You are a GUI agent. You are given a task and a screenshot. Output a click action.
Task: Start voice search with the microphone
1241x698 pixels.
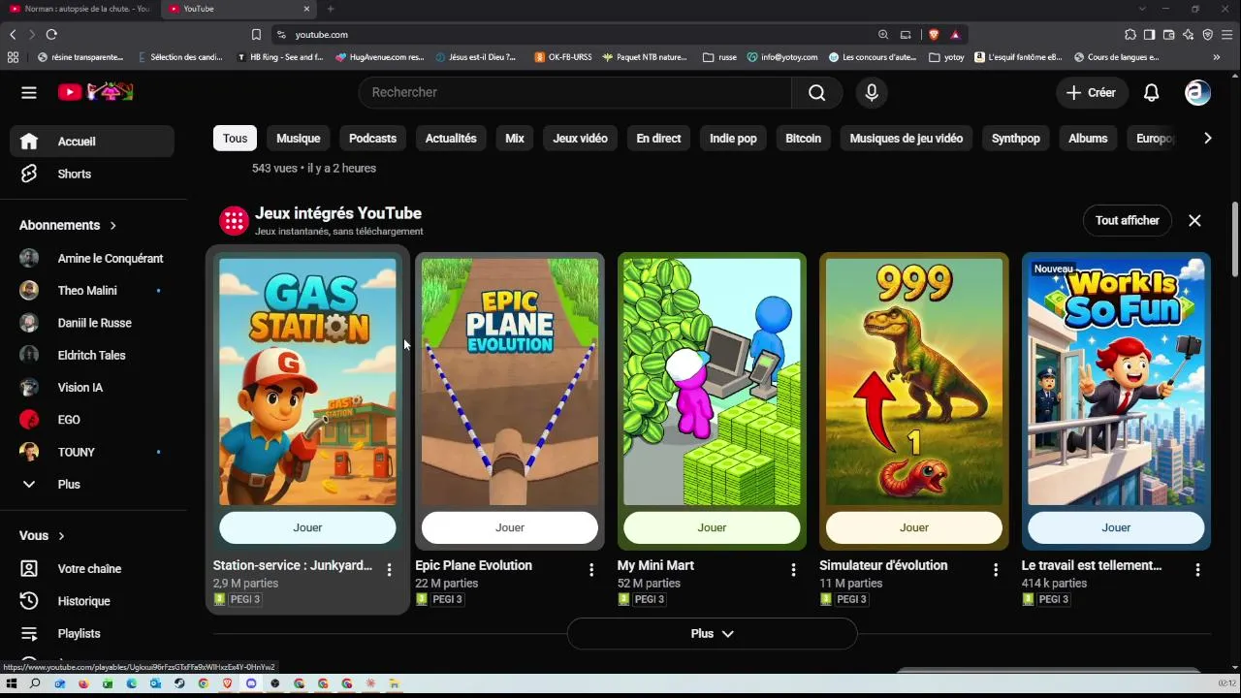coord(872,92)
